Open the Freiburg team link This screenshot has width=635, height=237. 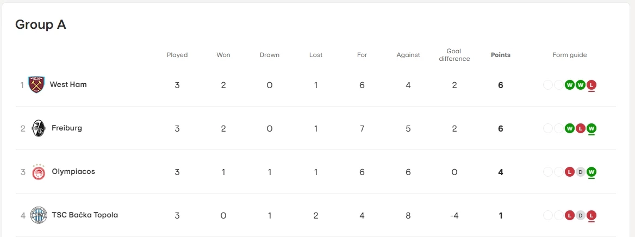[x=67, y=128]
